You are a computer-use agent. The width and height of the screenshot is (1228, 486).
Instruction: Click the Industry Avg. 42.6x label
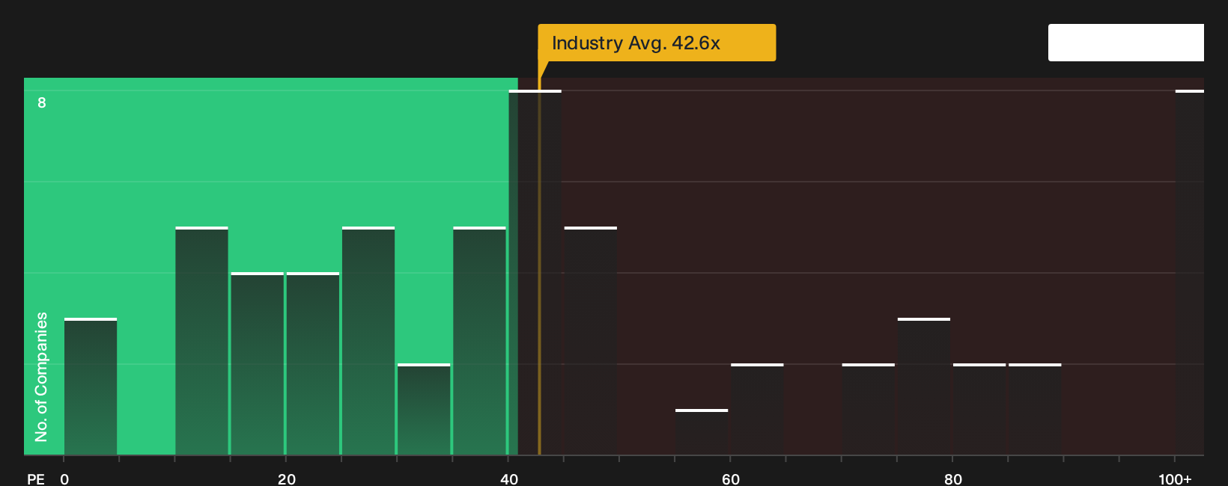[657, 43]
